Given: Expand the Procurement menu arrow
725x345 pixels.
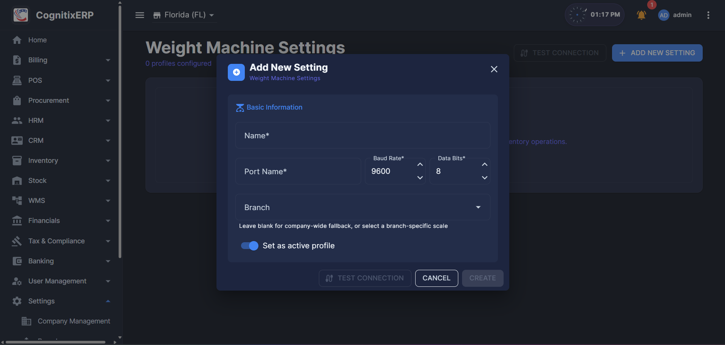Looking at the screenshot, I should 108,101.
